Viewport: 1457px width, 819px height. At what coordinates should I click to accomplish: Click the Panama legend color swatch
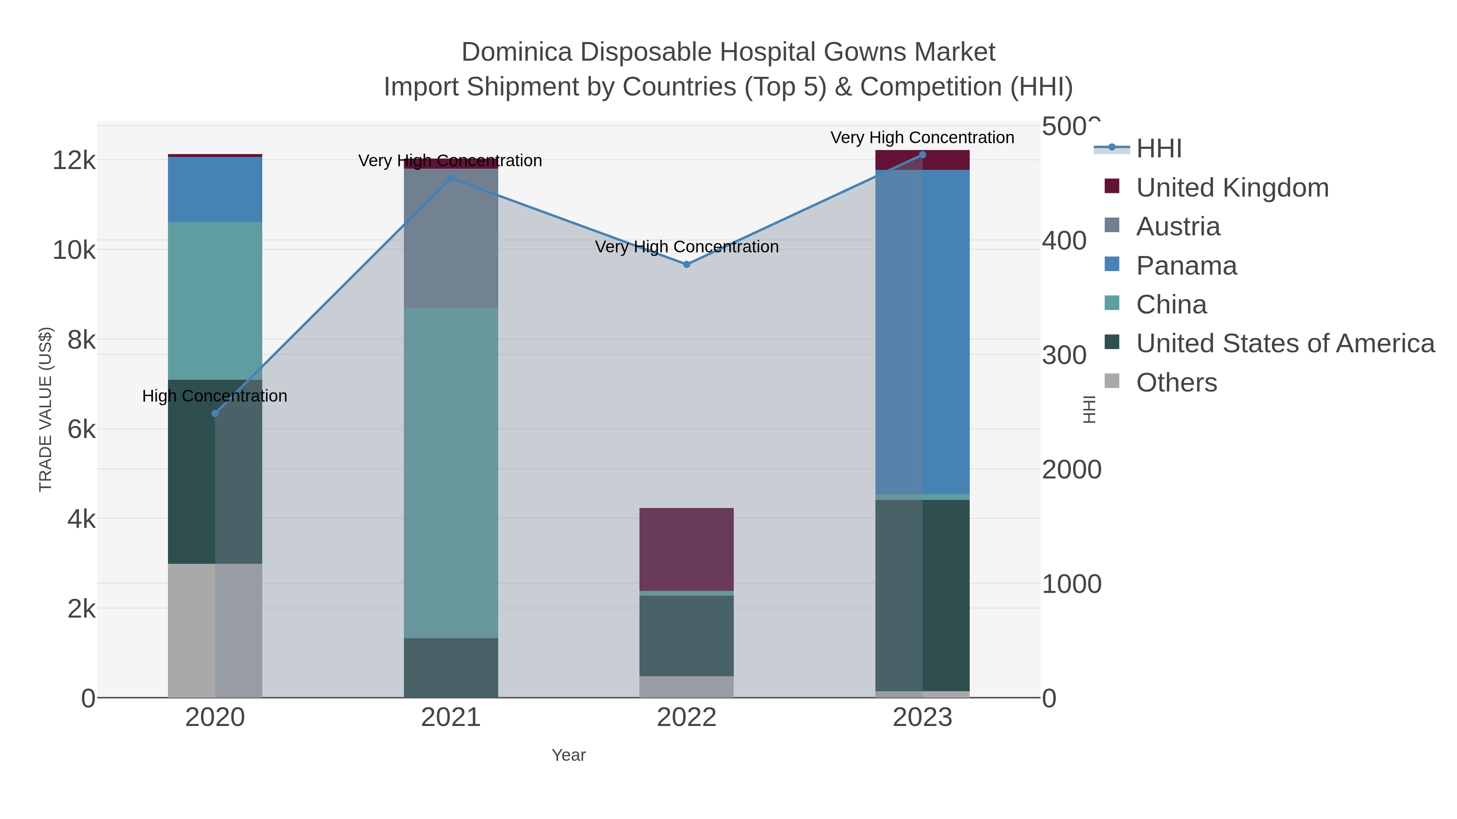click(1112, 264)
